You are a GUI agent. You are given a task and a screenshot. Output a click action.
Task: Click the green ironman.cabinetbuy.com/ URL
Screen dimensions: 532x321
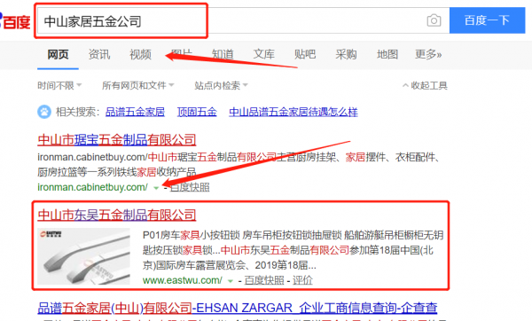[x=92, y=187]
